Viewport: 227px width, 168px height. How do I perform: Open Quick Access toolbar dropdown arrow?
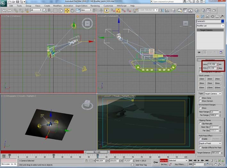24,2
